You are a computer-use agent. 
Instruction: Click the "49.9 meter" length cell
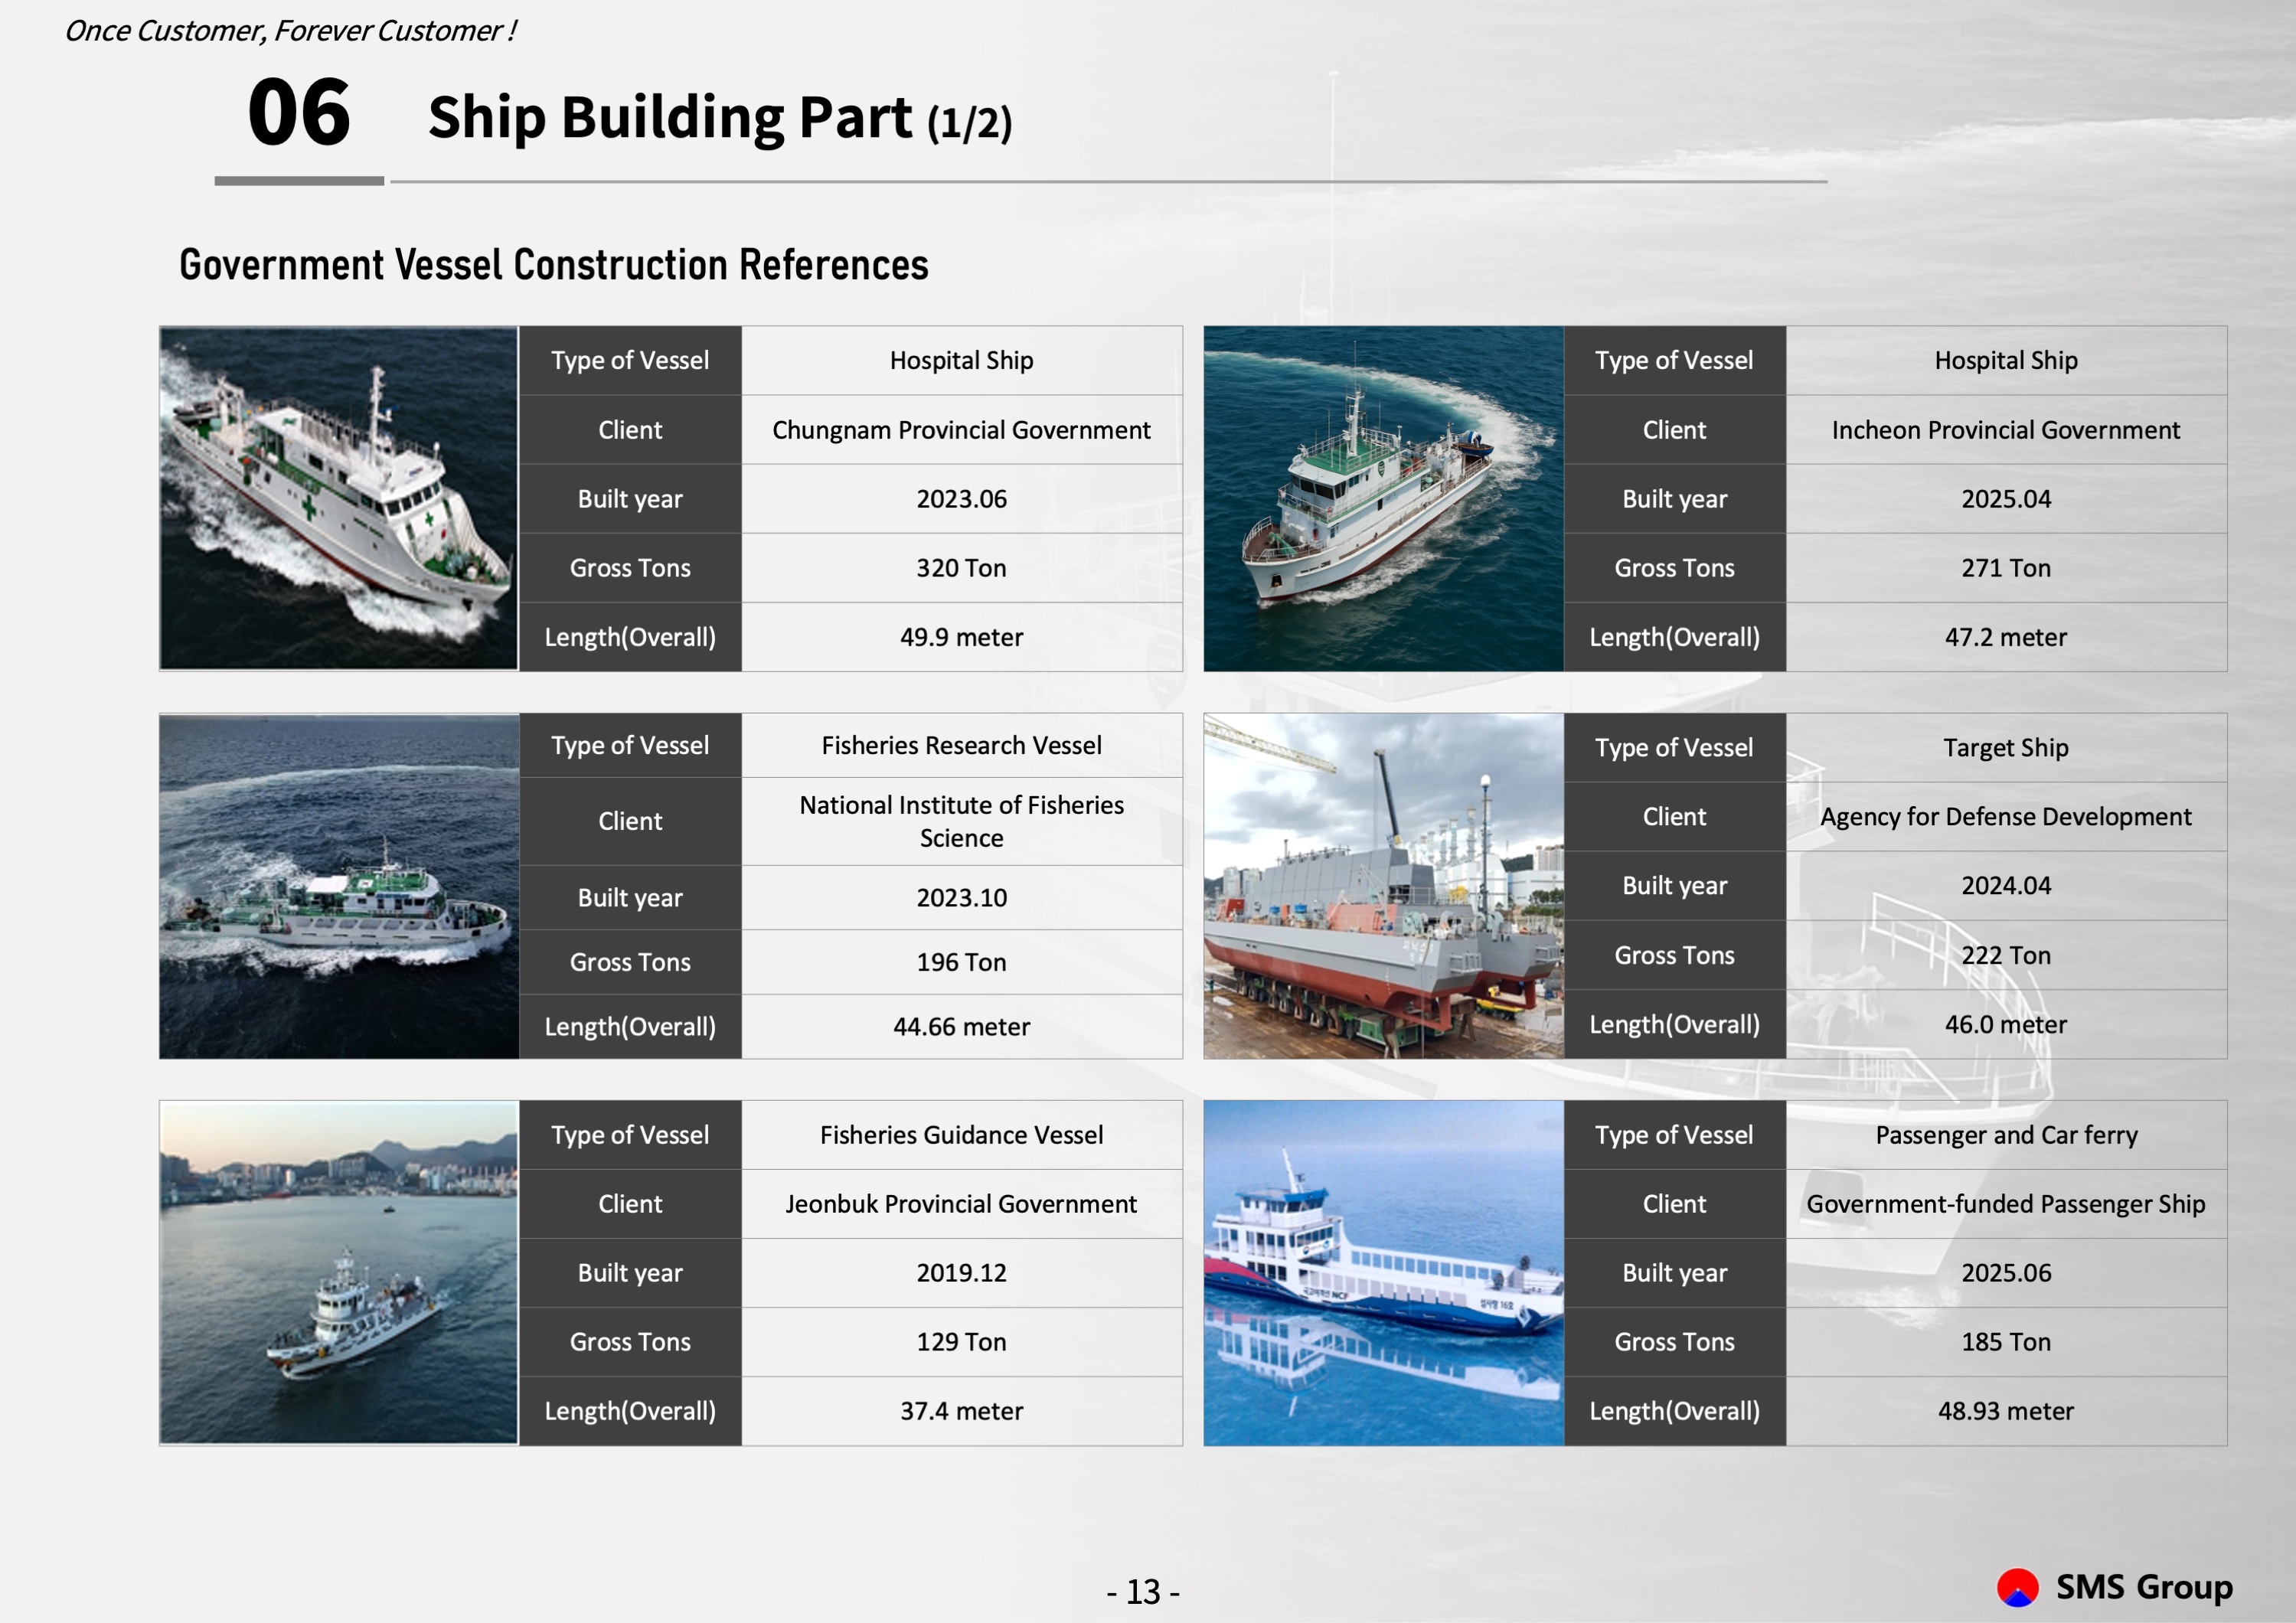tap(962, 637)
